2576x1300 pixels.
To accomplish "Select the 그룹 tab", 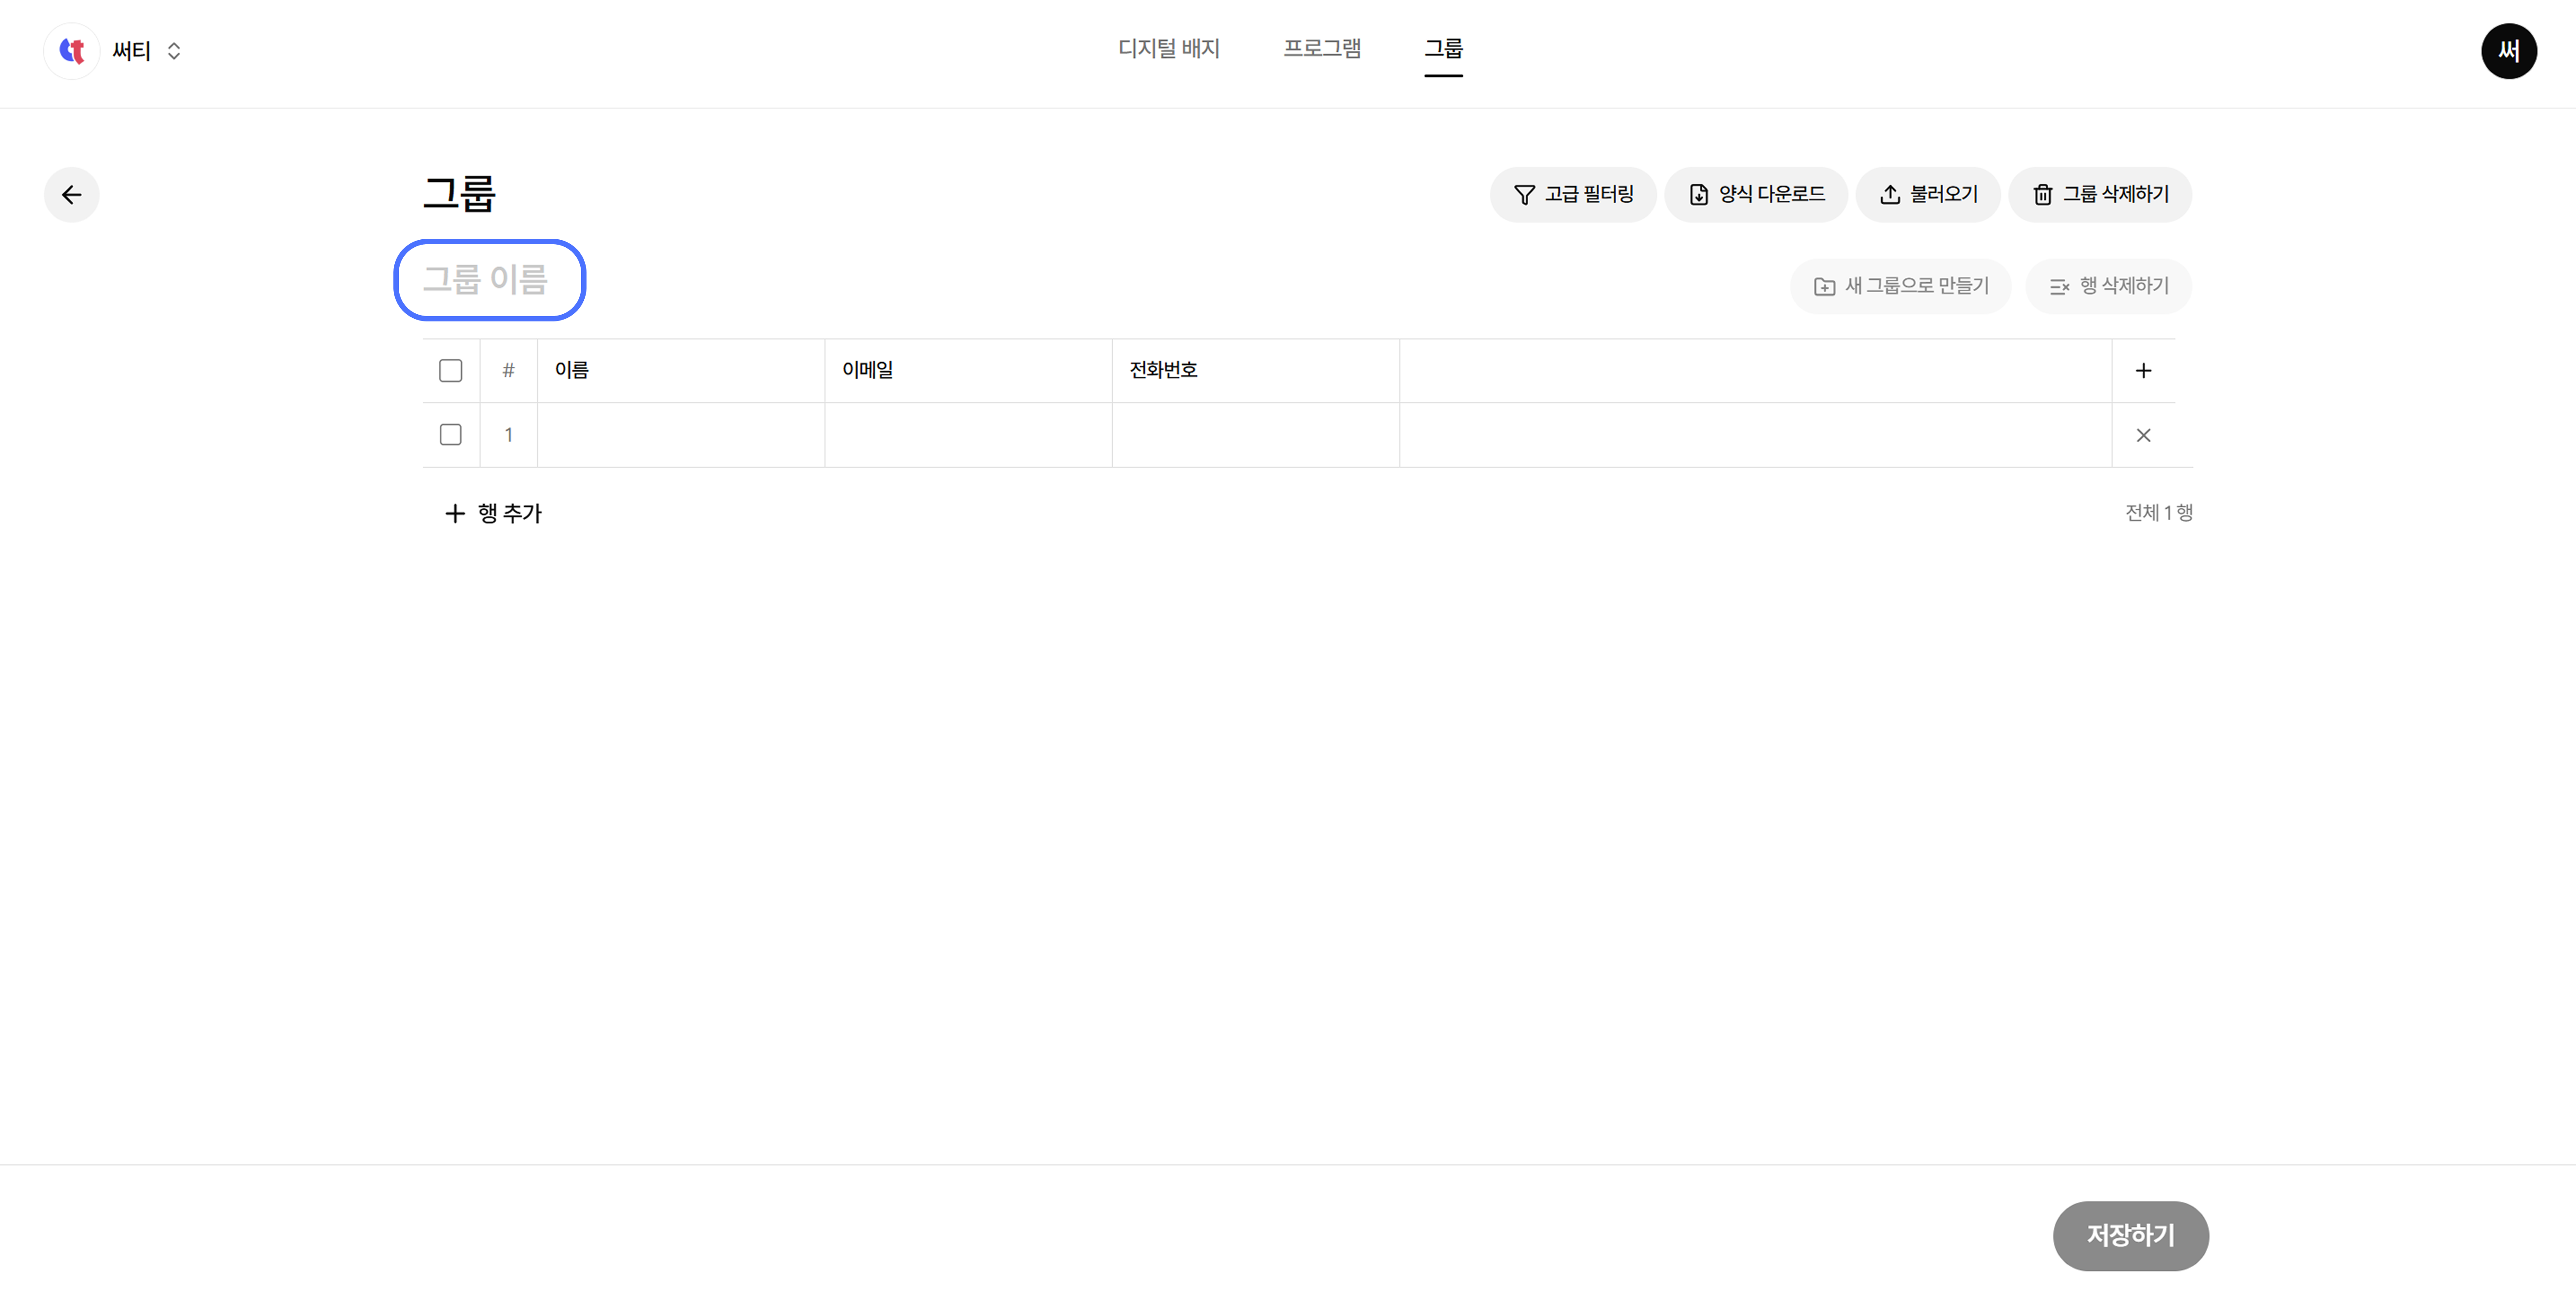I will point(1443,49).
